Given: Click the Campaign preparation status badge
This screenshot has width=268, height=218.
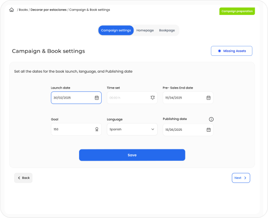Looking at the screenshot, I should click(237, 11).
